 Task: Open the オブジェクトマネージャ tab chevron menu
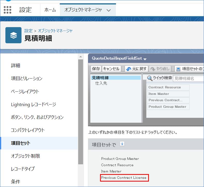[x=109, y=10]
